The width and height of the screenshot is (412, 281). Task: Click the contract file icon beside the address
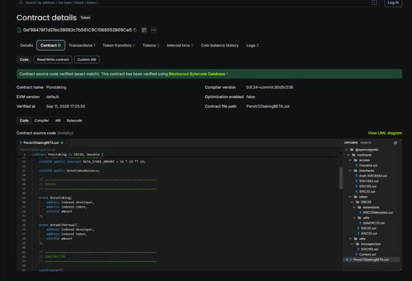click(x=19, y=30)
